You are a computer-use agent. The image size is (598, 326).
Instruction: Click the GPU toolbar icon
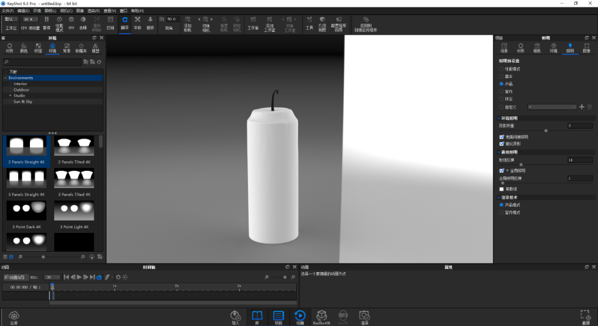[x=71, y=23]
